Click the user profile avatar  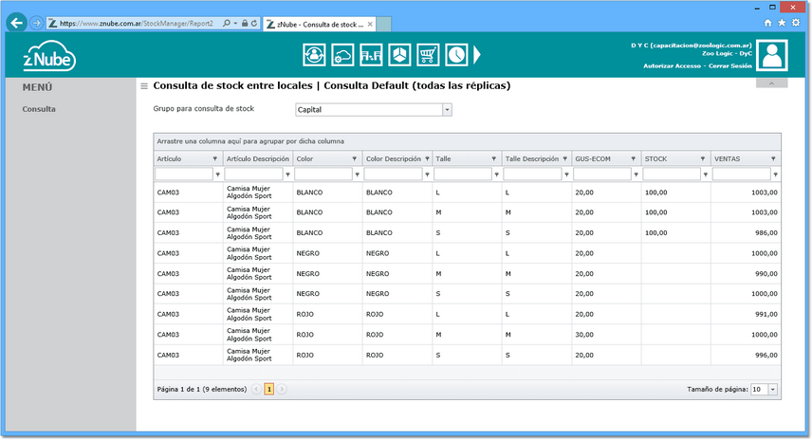(771, 55)
